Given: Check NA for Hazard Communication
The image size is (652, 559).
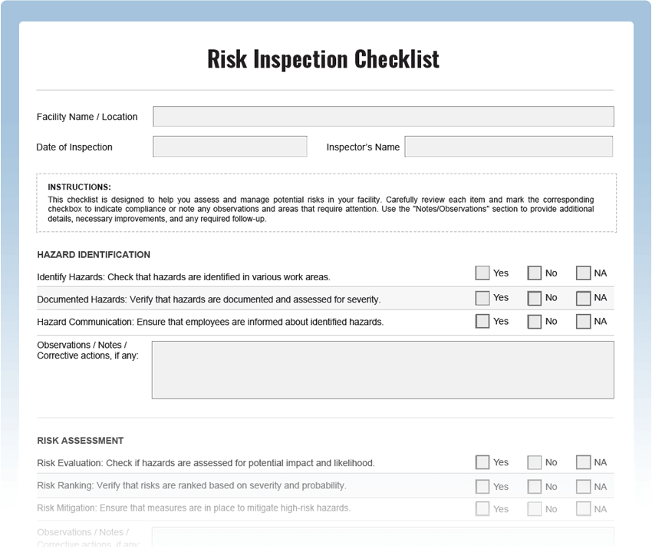Looking at the screenshot, I should tap(583, 321).
